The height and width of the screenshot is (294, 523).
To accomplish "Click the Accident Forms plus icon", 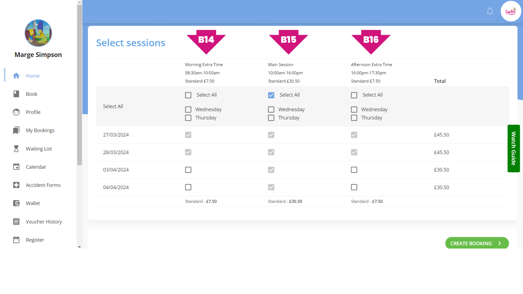I will (x=16, y=185).
